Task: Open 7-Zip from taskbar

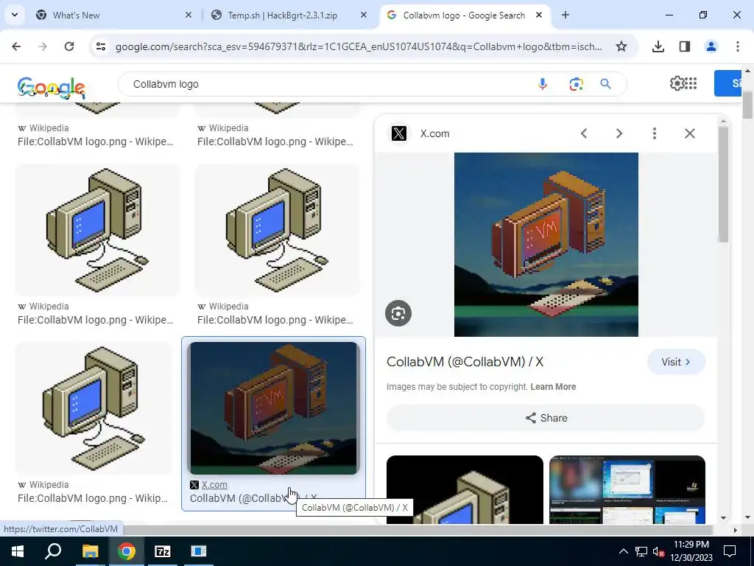Action: [x=163, y=551]
